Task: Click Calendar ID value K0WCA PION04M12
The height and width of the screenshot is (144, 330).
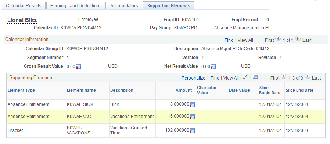Action: point(81,28)
